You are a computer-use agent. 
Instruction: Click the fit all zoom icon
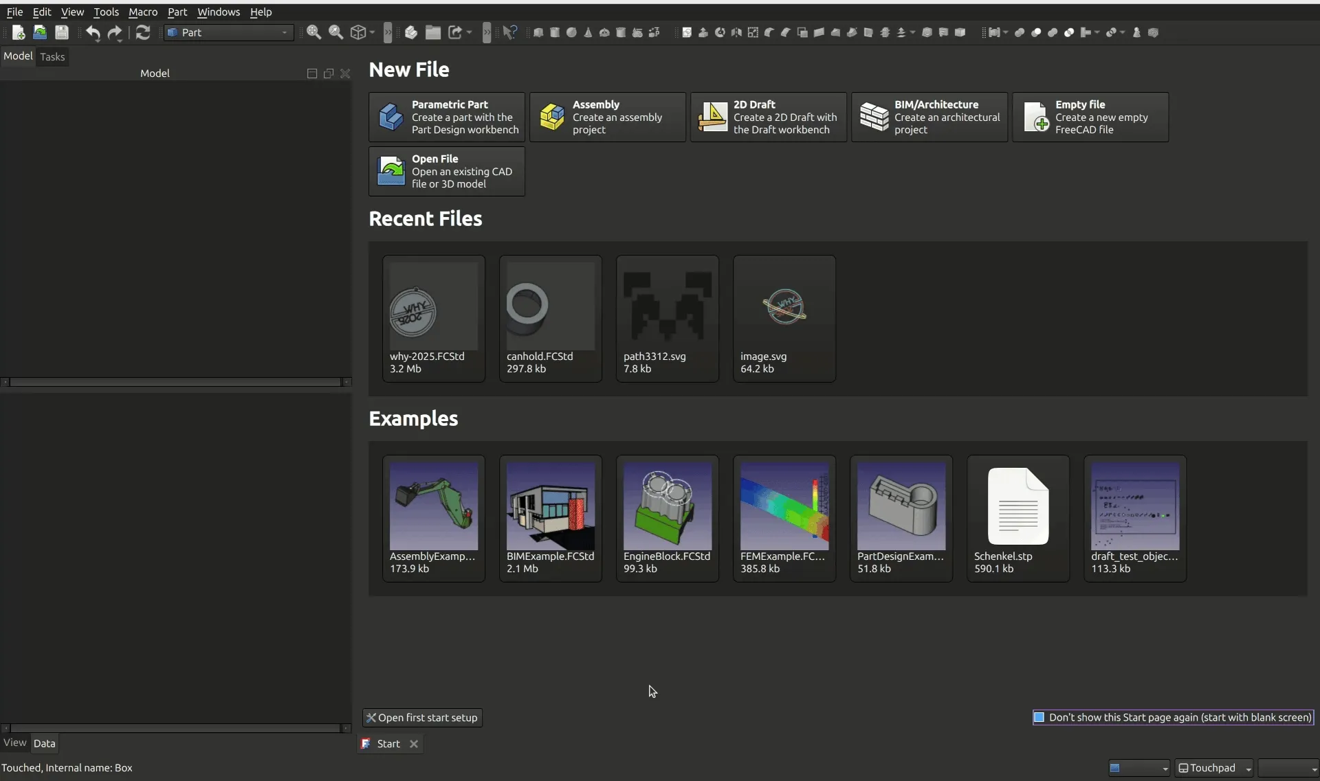[x=314, y=32]
